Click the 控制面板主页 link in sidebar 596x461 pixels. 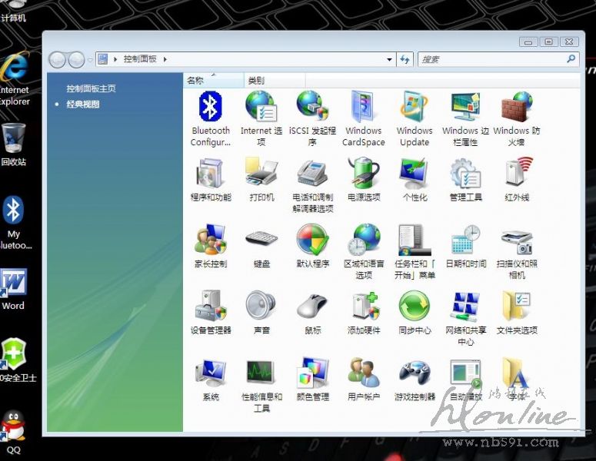point(91,89)
